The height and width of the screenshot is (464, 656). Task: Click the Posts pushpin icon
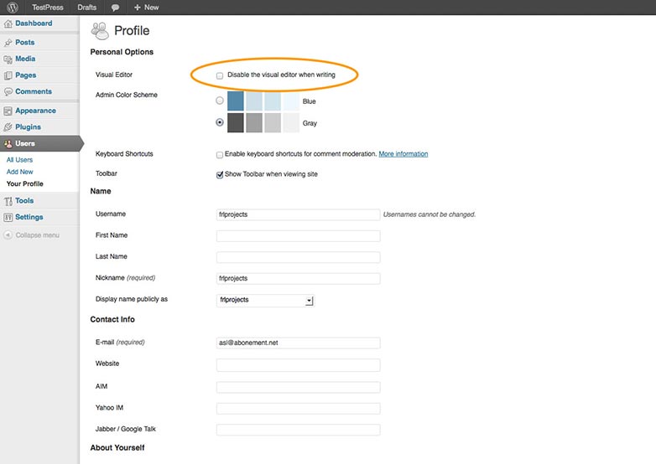[8, 43]
